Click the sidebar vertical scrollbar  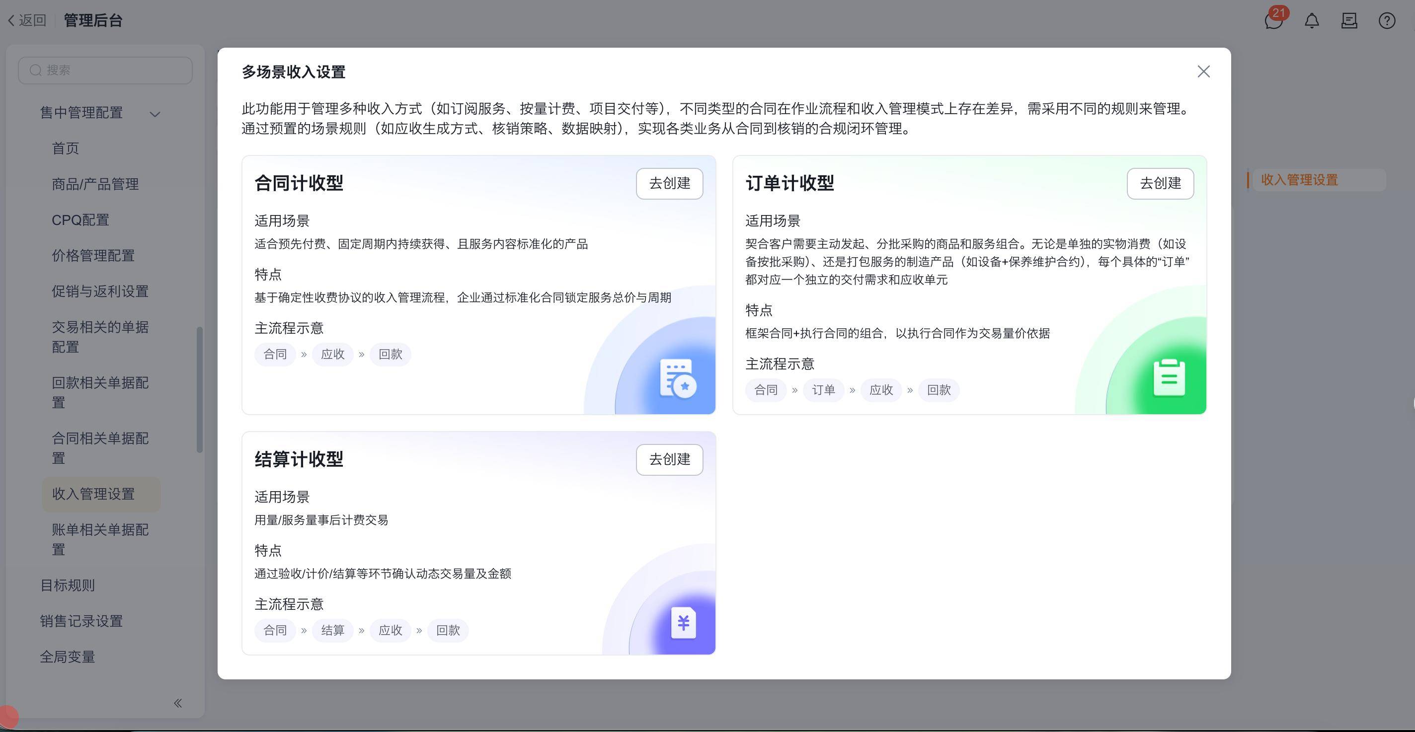pyautogui.click(x=199, y=390)
